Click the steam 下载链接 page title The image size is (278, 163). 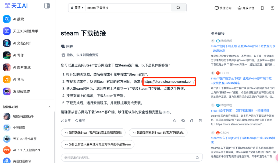click(83, 33)
